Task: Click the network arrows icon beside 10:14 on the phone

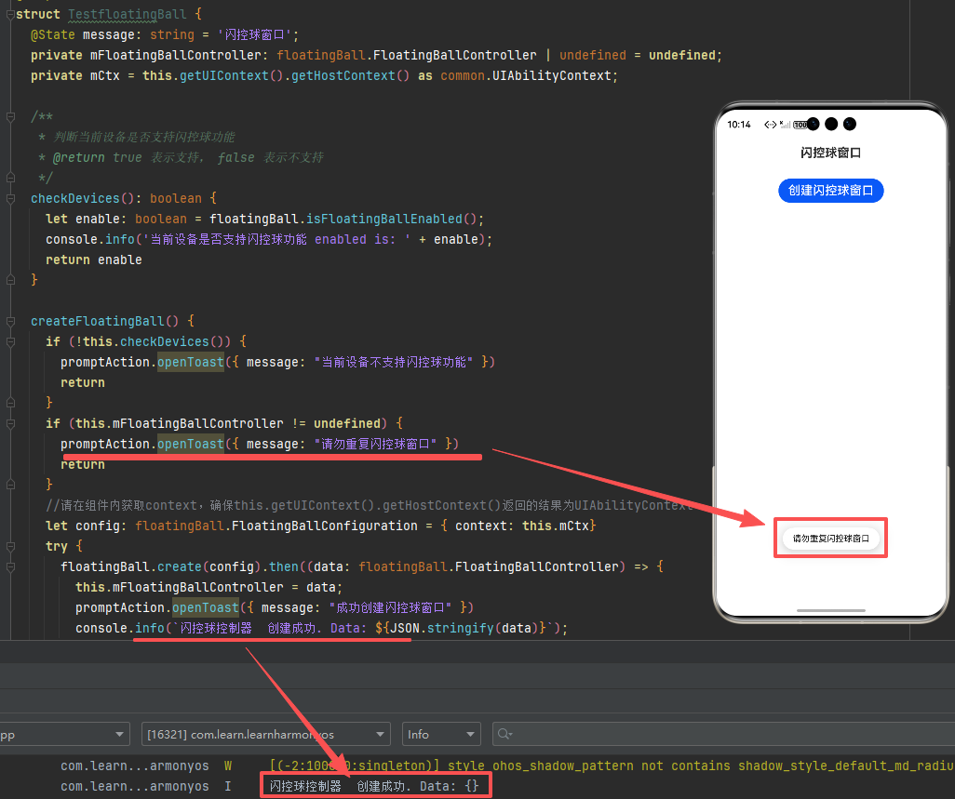Action: pos(770,125)
